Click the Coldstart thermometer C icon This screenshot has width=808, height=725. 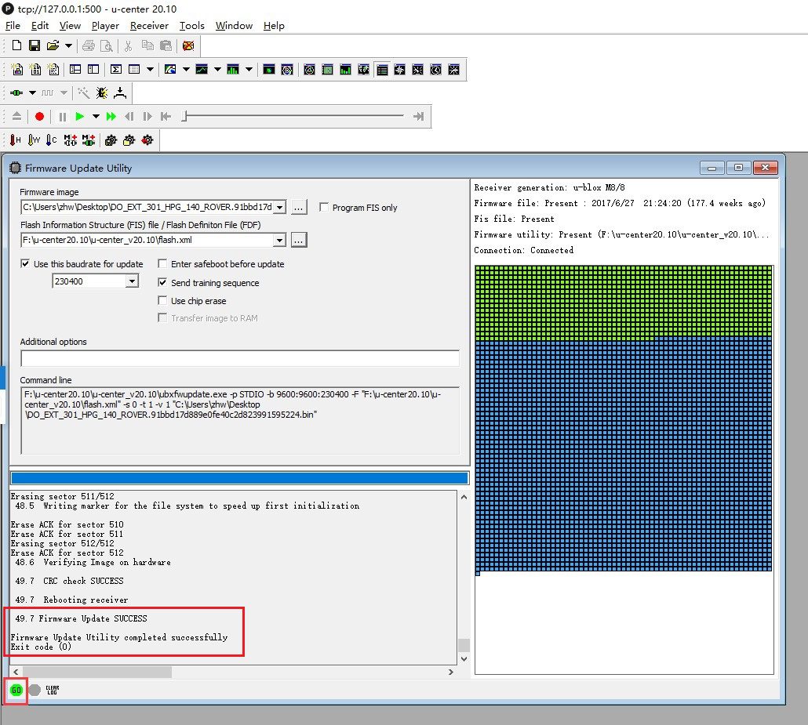tap(52, 140)
